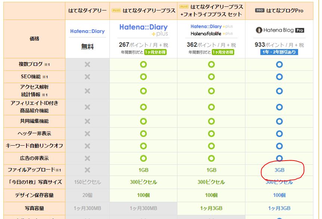Click the Hatena Blog Pro logo

tap(280, 30)
